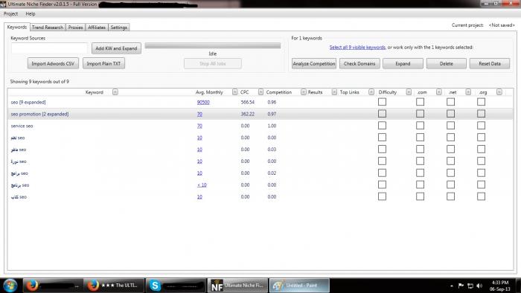The width and height of the screenshot is (521, 293).
Task: Click the Analyze Competition button
Action: 314,63
